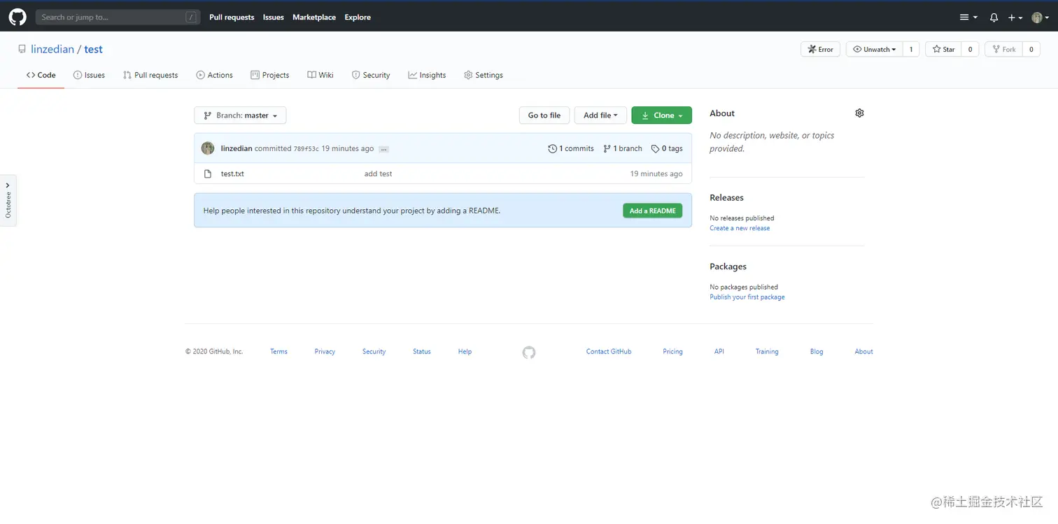Click the footer Training link
The height and width of the screenshot is (524, 1058).
[767, 352]
